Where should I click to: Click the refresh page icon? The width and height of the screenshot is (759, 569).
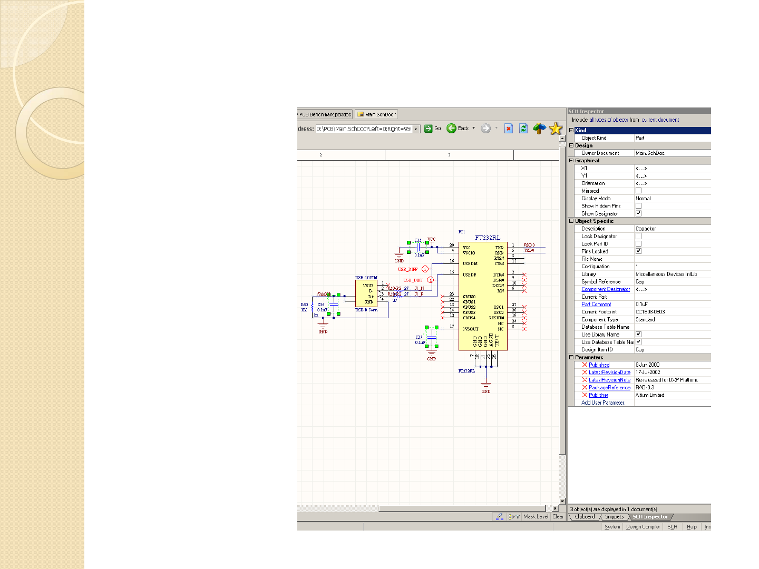point(523,129)
